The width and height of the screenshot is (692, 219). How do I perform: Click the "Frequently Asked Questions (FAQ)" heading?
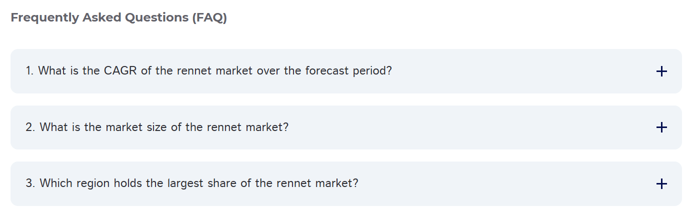tap(118, 18)
